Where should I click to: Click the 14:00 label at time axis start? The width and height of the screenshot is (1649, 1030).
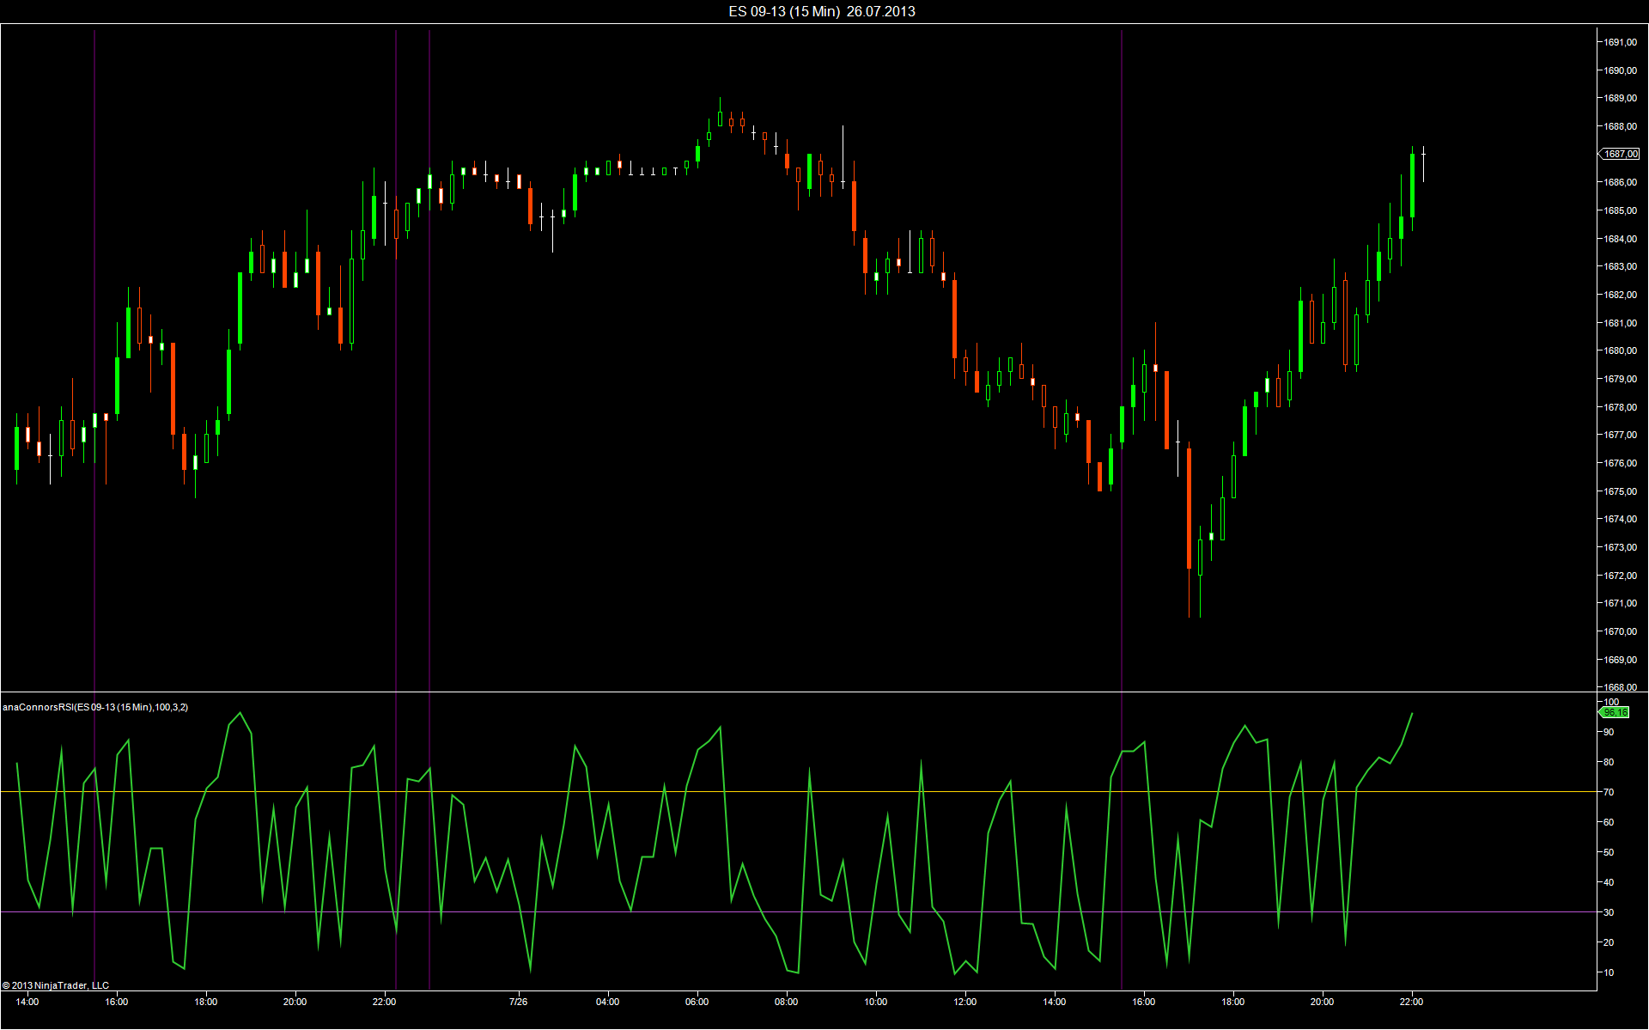[x=27, y=1002]
